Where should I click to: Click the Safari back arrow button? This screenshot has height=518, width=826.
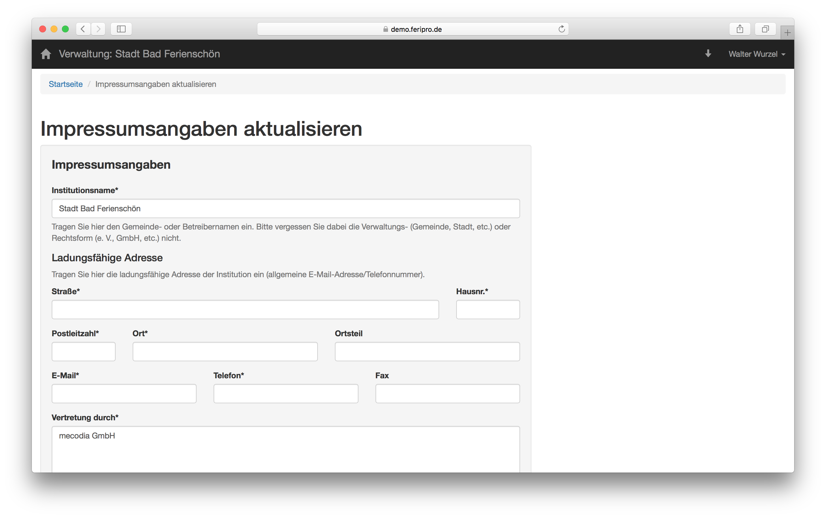[x=83, y=29]
